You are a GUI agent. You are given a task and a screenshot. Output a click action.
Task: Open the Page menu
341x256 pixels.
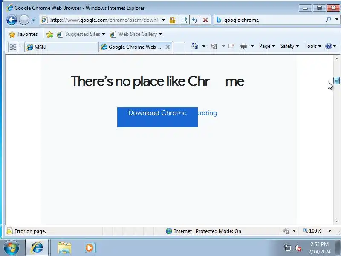point(267,46)
